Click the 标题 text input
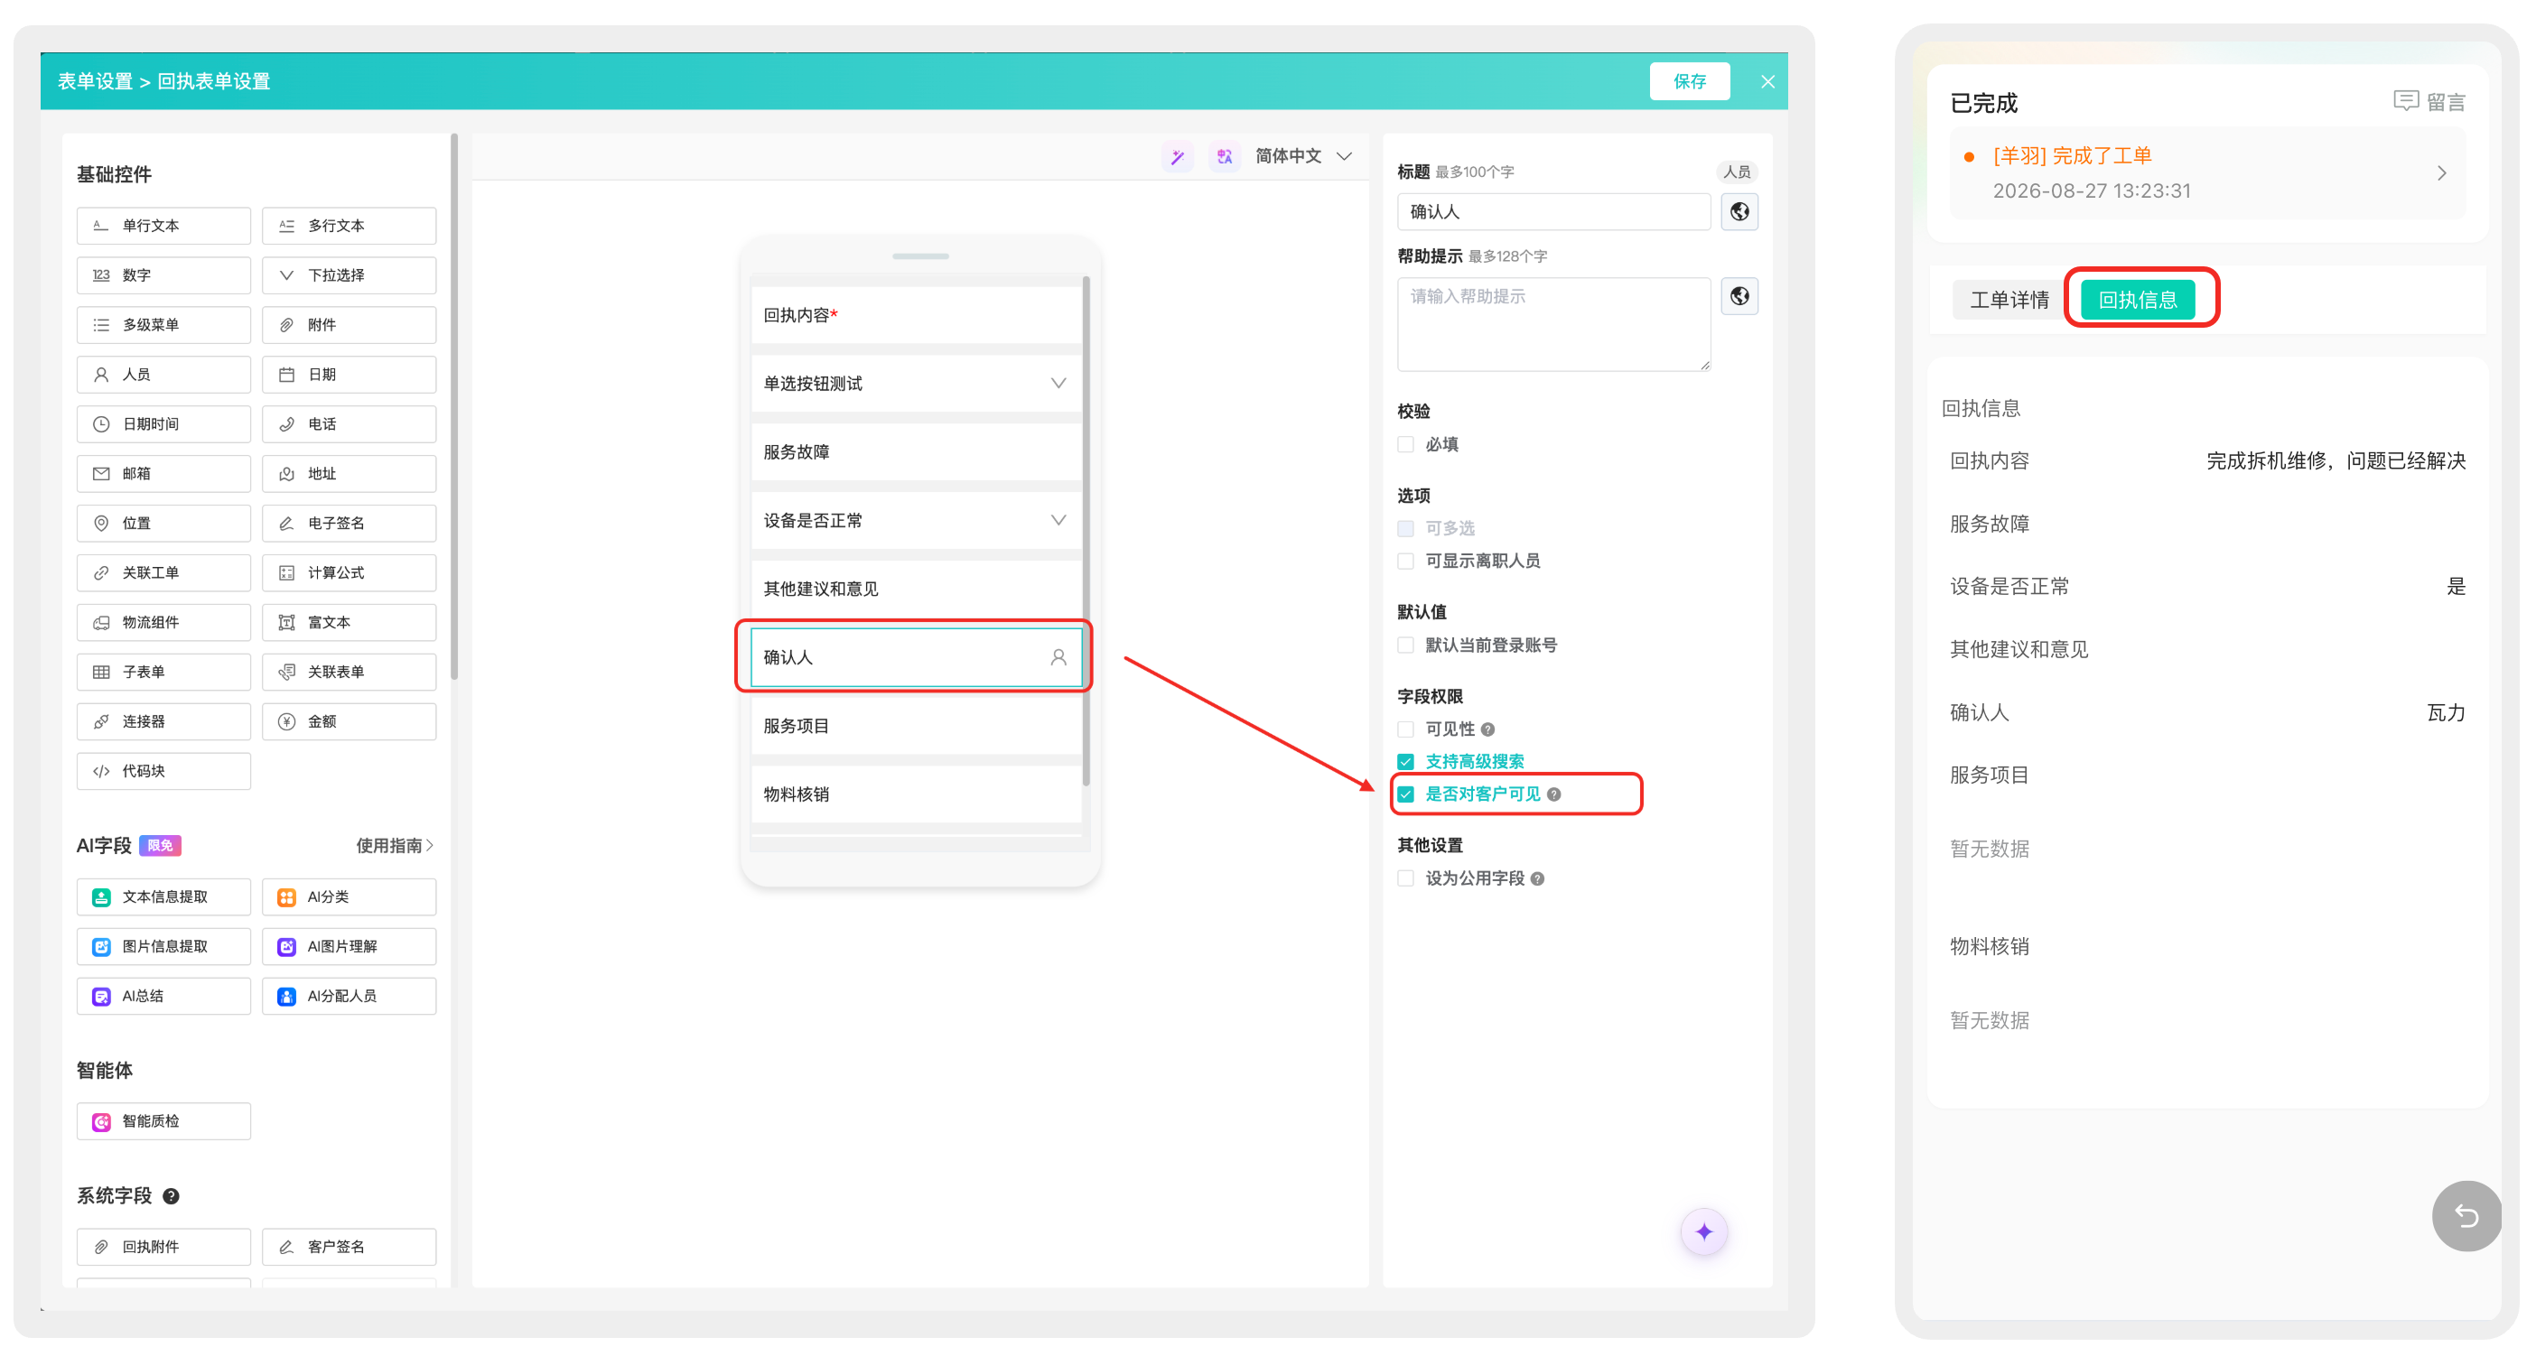 tap(1553, 211)
